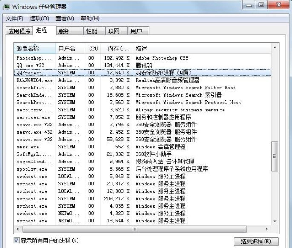Click Realtek高清晰音频管理器 description
Image resolution: width=292 pixels, height=248 pixels.
[x=168, y=80]
